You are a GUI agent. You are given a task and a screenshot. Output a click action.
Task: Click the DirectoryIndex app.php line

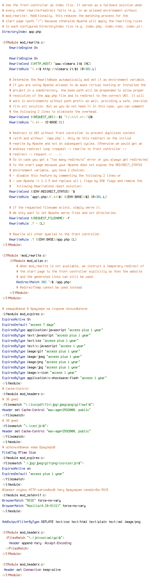pyautogui.click(x=22, y=32)
